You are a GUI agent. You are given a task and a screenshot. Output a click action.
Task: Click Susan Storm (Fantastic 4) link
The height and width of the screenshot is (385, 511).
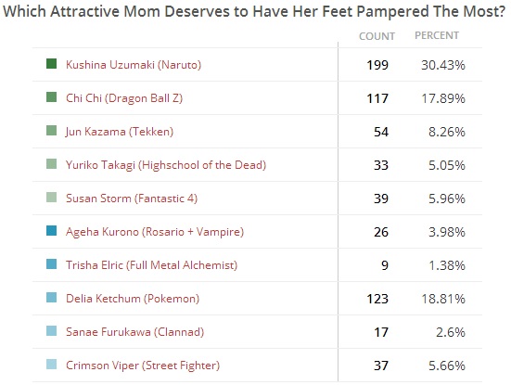[132, 199]
